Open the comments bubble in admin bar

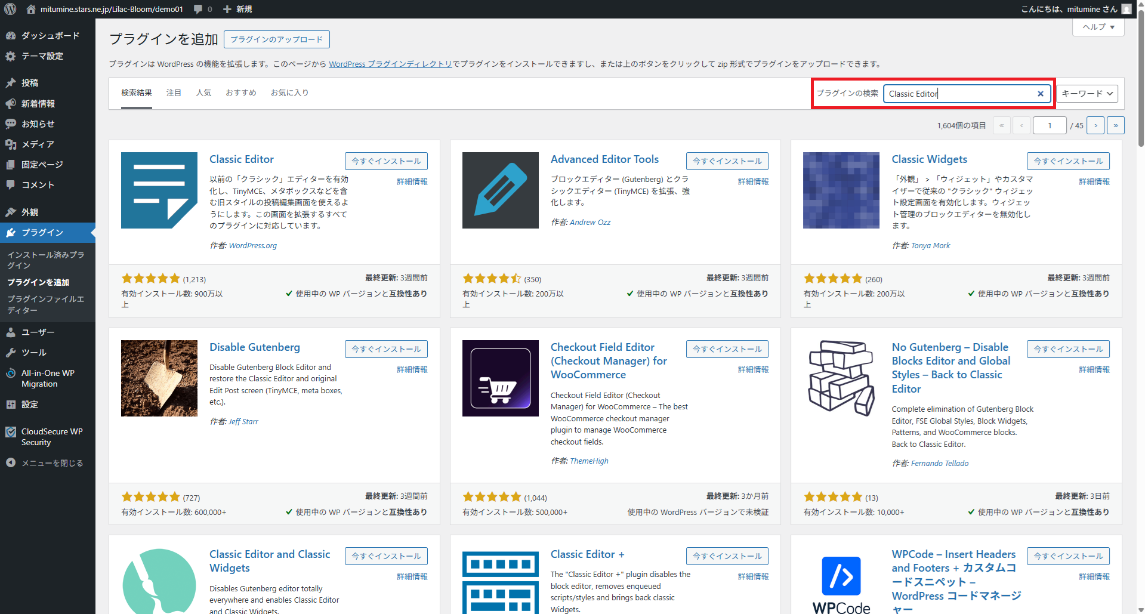pos(203,9)
